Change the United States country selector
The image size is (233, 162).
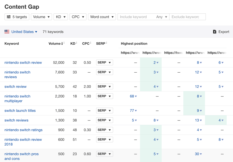point(24,32)
